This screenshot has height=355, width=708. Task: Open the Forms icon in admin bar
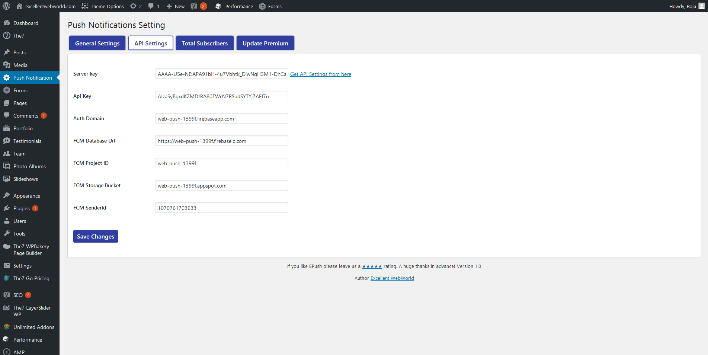(x=262, y=6)
